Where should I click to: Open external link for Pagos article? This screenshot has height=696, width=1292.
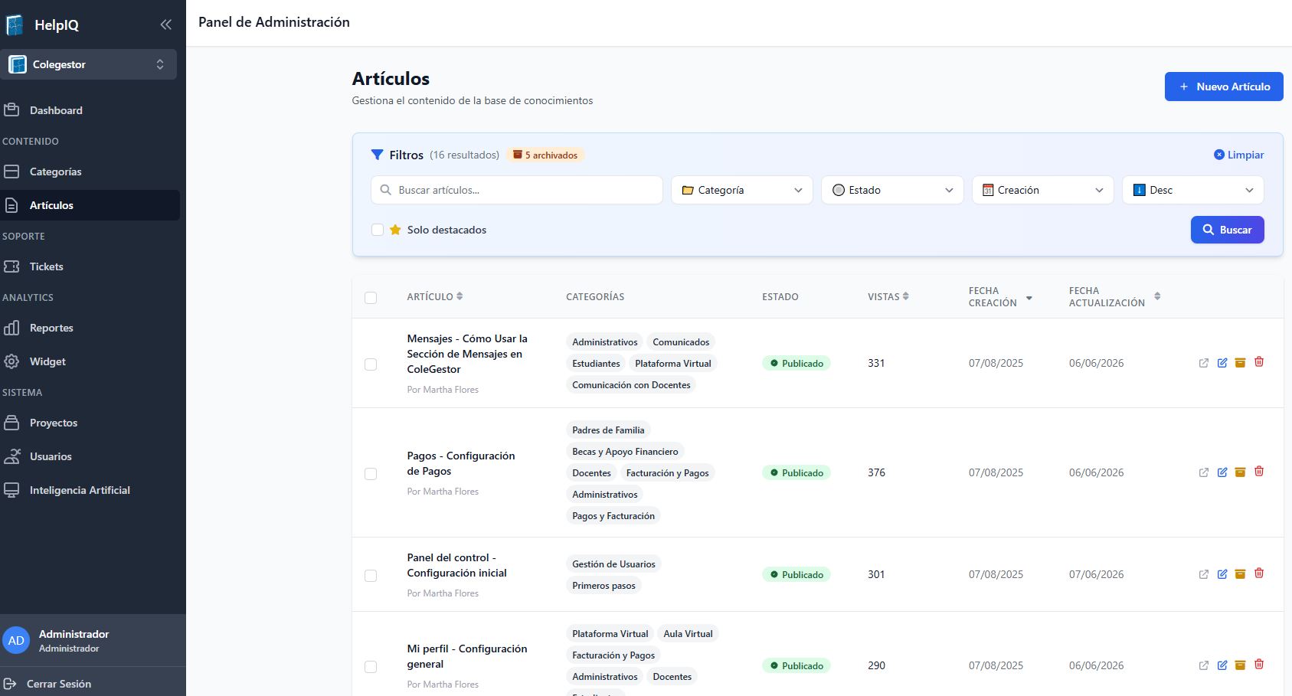click(x=1204, y=472)
